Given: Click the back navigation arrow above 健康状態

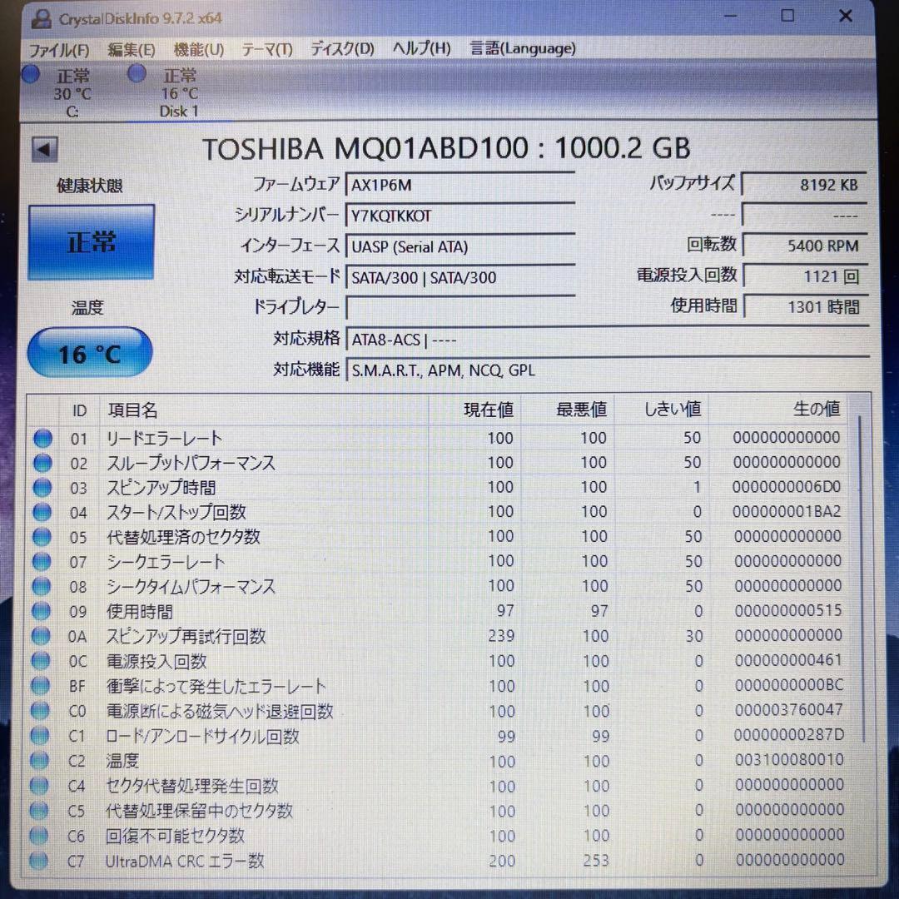Looking at the screenshot, I should pos(44,147).
